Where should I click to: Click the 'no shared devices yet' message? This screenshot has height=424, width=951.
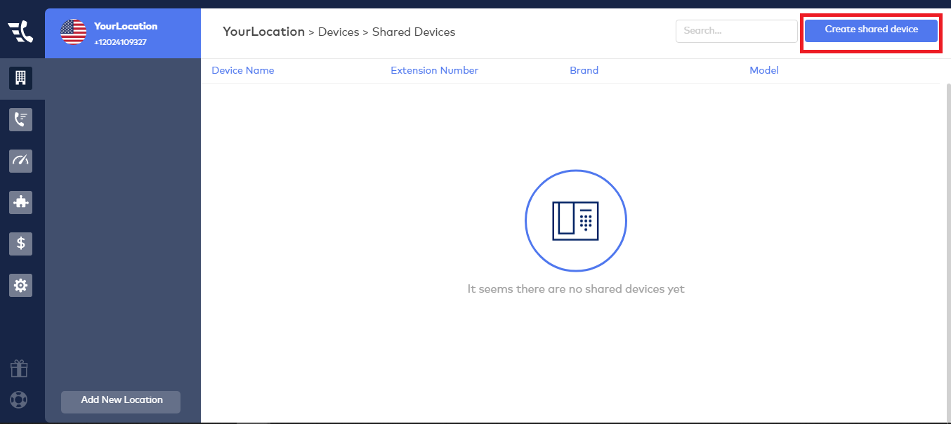[x=576, y=289]
